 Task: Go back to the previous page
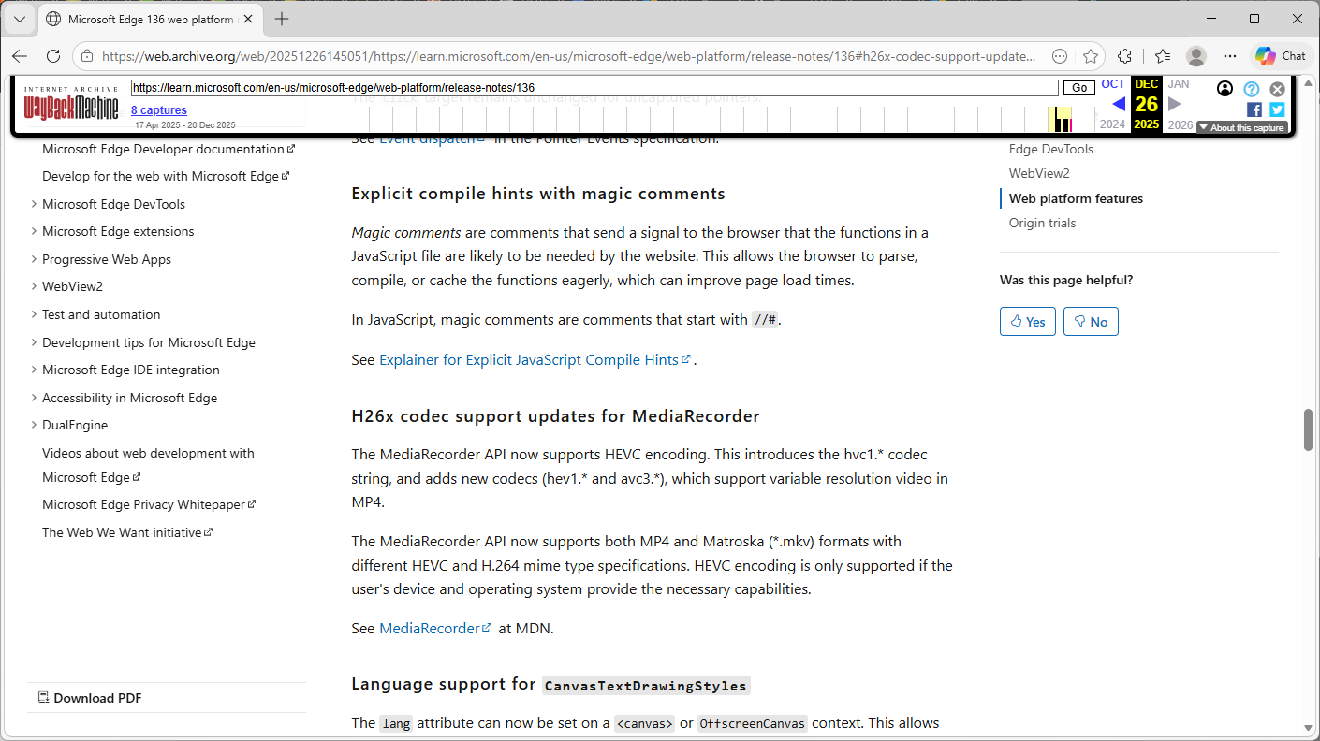point(20,56)
